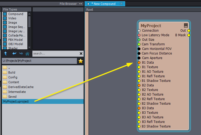
Task: Toggle the Compound file type checkbox
Action: 5,14
